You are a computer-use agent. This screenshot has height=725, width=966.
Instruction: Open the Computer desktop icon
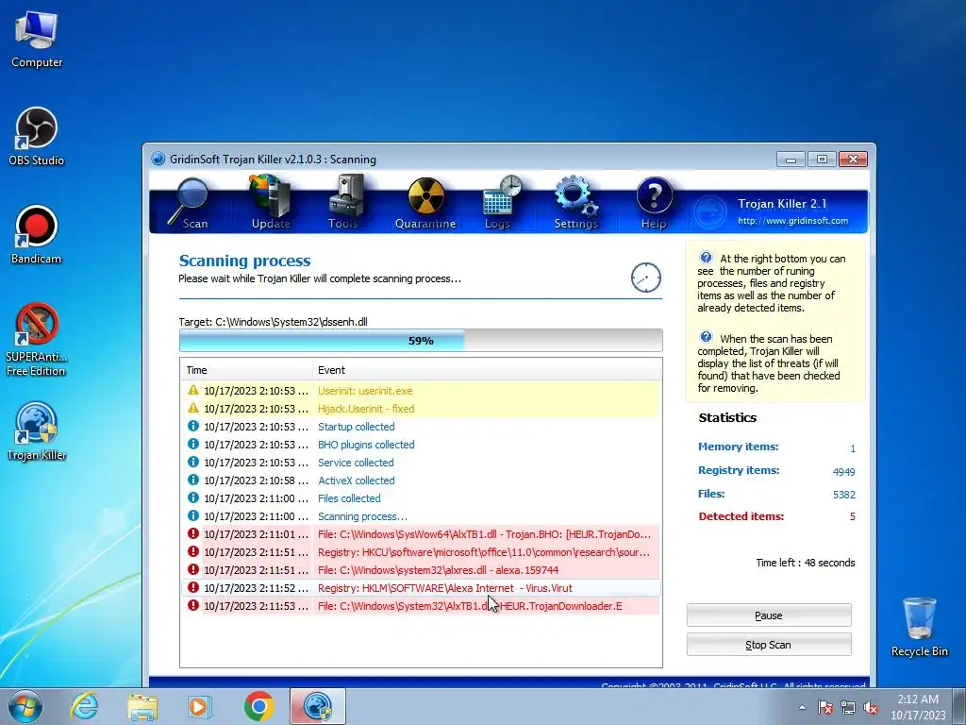pyautogui.click(x=37, y=40)
